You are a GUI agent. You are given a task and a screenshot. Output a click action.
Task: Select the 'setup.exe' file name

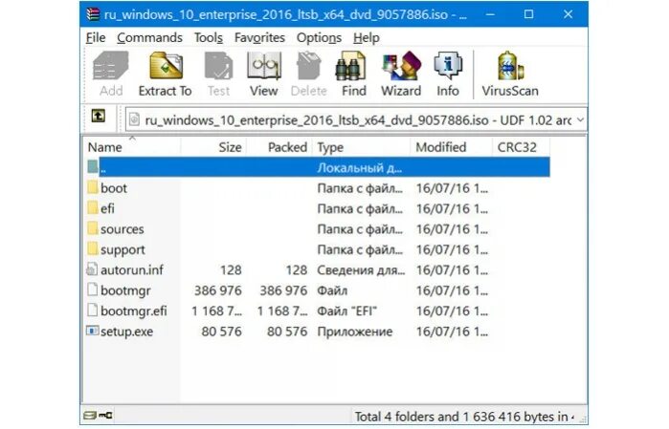126,332
